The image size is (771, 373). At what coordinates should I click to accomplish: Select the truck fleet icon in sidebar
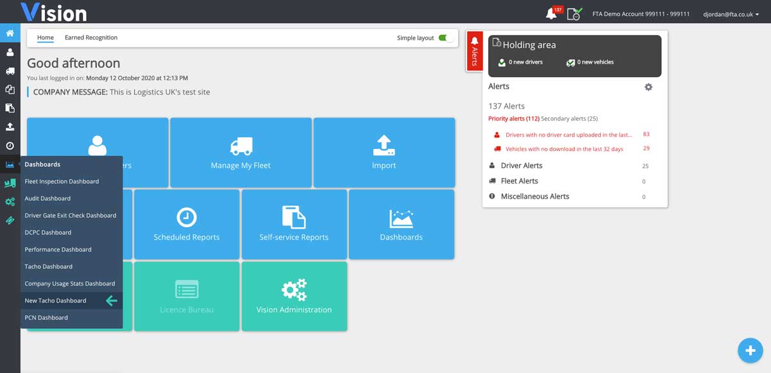[10, 71]
